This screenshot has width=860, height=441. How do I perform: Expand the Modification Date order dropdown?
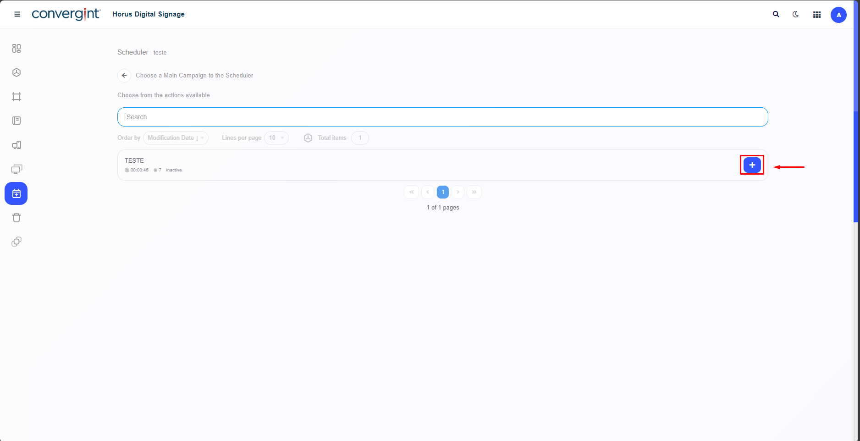click(176, 138)
